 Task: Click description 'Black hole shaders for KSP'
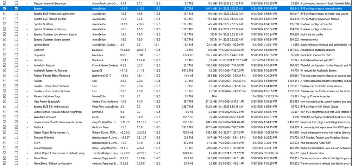click(315, 55)
